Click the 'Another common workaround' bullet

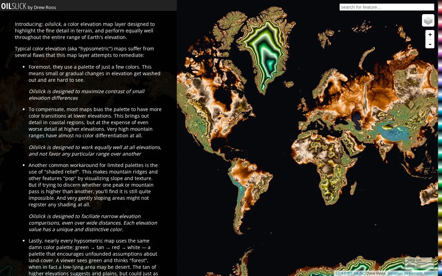93,185
